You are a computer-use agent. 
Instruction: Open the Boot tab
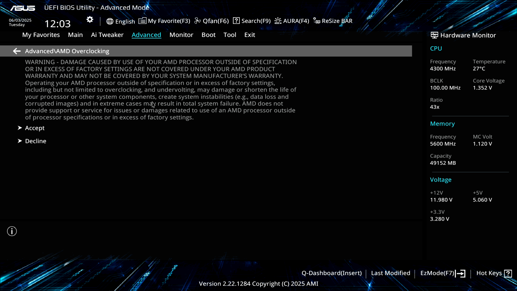208,35
